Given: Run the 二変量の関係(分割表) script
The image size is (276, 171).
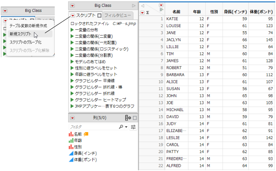Looking at the screenshot, I should click(72, 55).
